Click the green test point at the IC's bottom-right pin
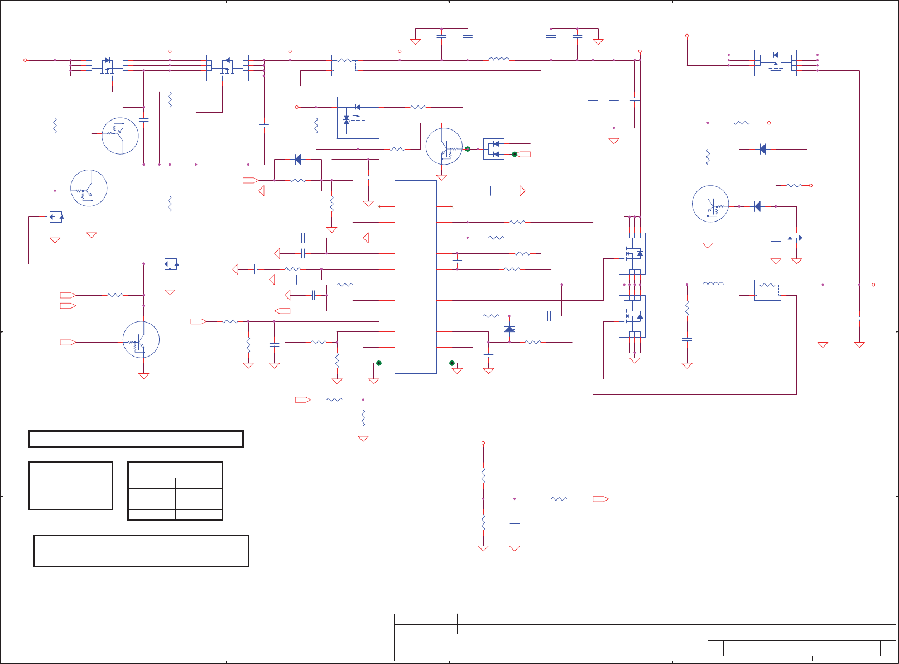The width and height of the screenshot is (899, 664). click(452, 363)
